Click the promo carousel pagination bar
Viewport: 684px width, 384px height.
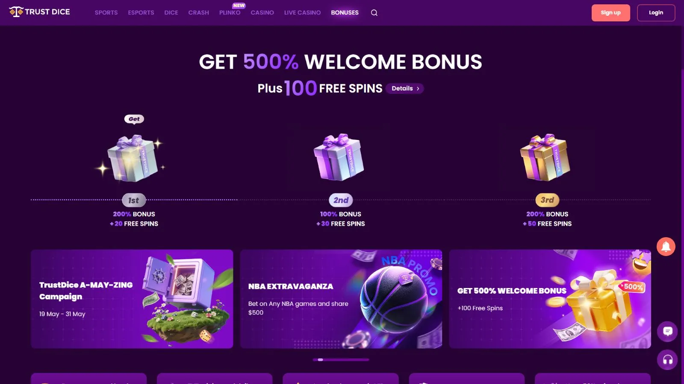pos(341,360)
